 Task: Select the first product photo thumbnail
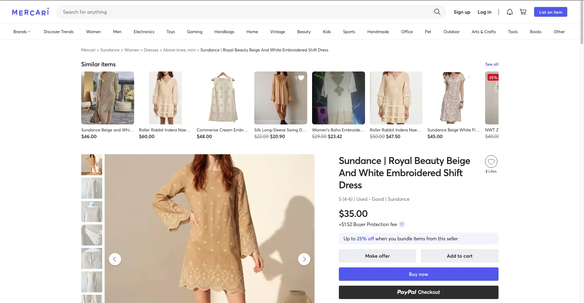(92, 165)
